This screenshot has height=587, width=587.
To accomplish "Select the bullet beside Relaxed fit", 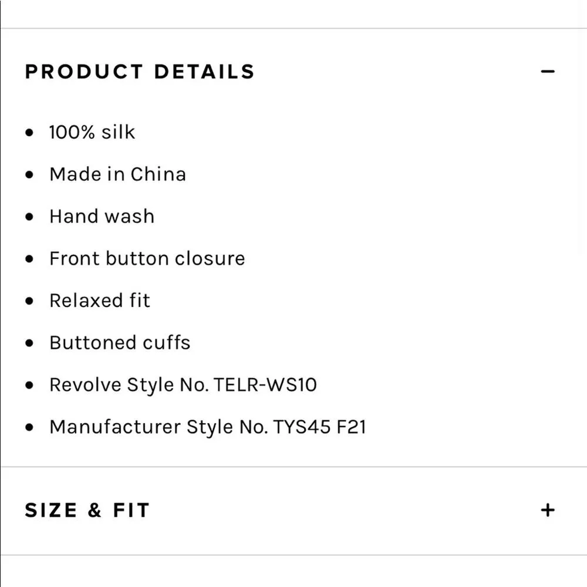I will click(x=28, y=301).
